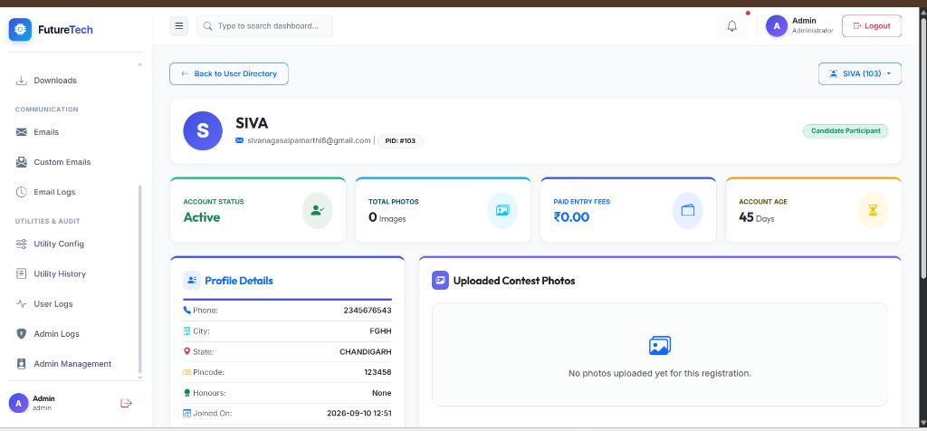Toggle the hamburger sidebar menu button

(x=178, y=26)
